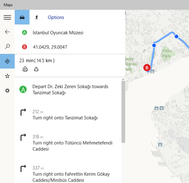Click green A icon in depart step
This screenshot has width=189, height=183.
(23, 89)
